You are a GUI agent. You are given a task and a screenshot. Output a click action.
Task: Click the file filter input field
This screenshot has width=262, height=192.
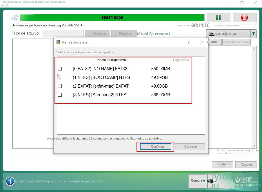pos(63,33)
